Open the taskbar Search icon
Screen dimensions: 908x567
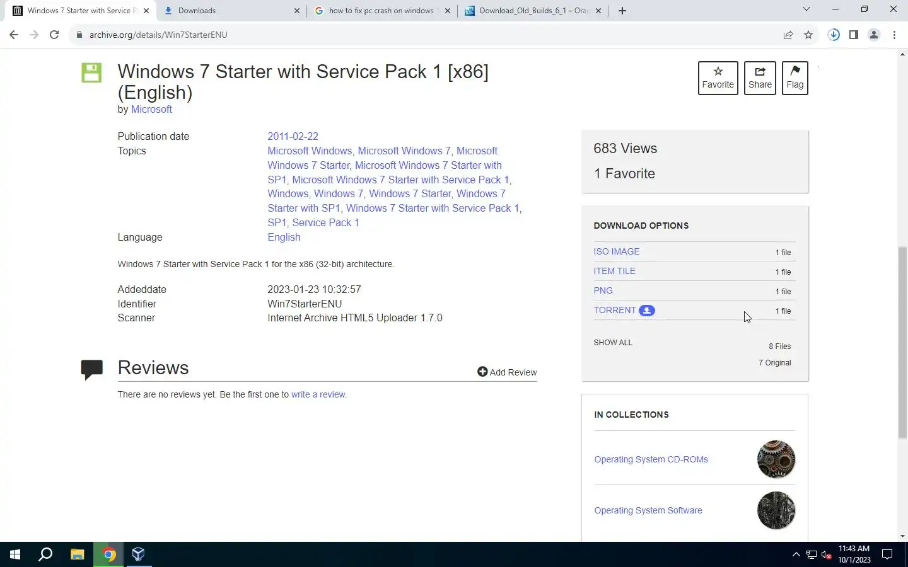pos(45,554)
